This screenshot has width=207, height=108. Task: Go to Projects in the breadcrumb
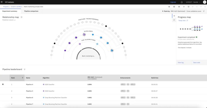click(6, 6)
